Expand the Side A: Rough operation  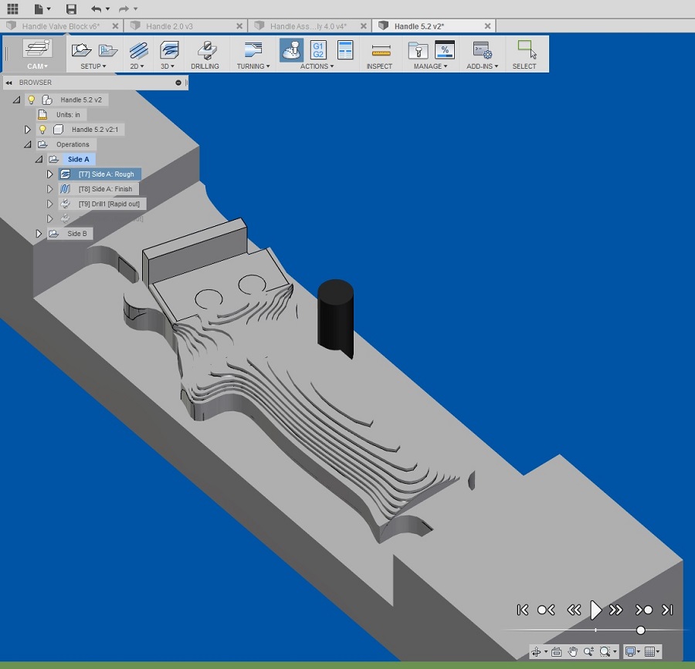click(50, 174)
